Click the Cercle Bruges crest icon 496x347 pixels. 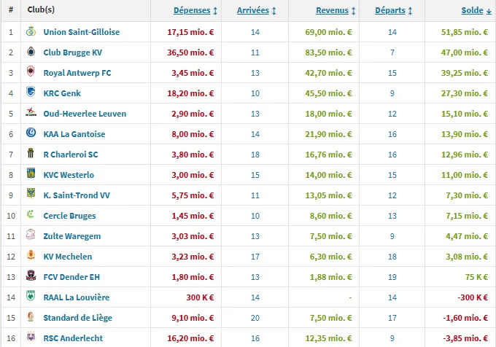[x=31, y=216]
